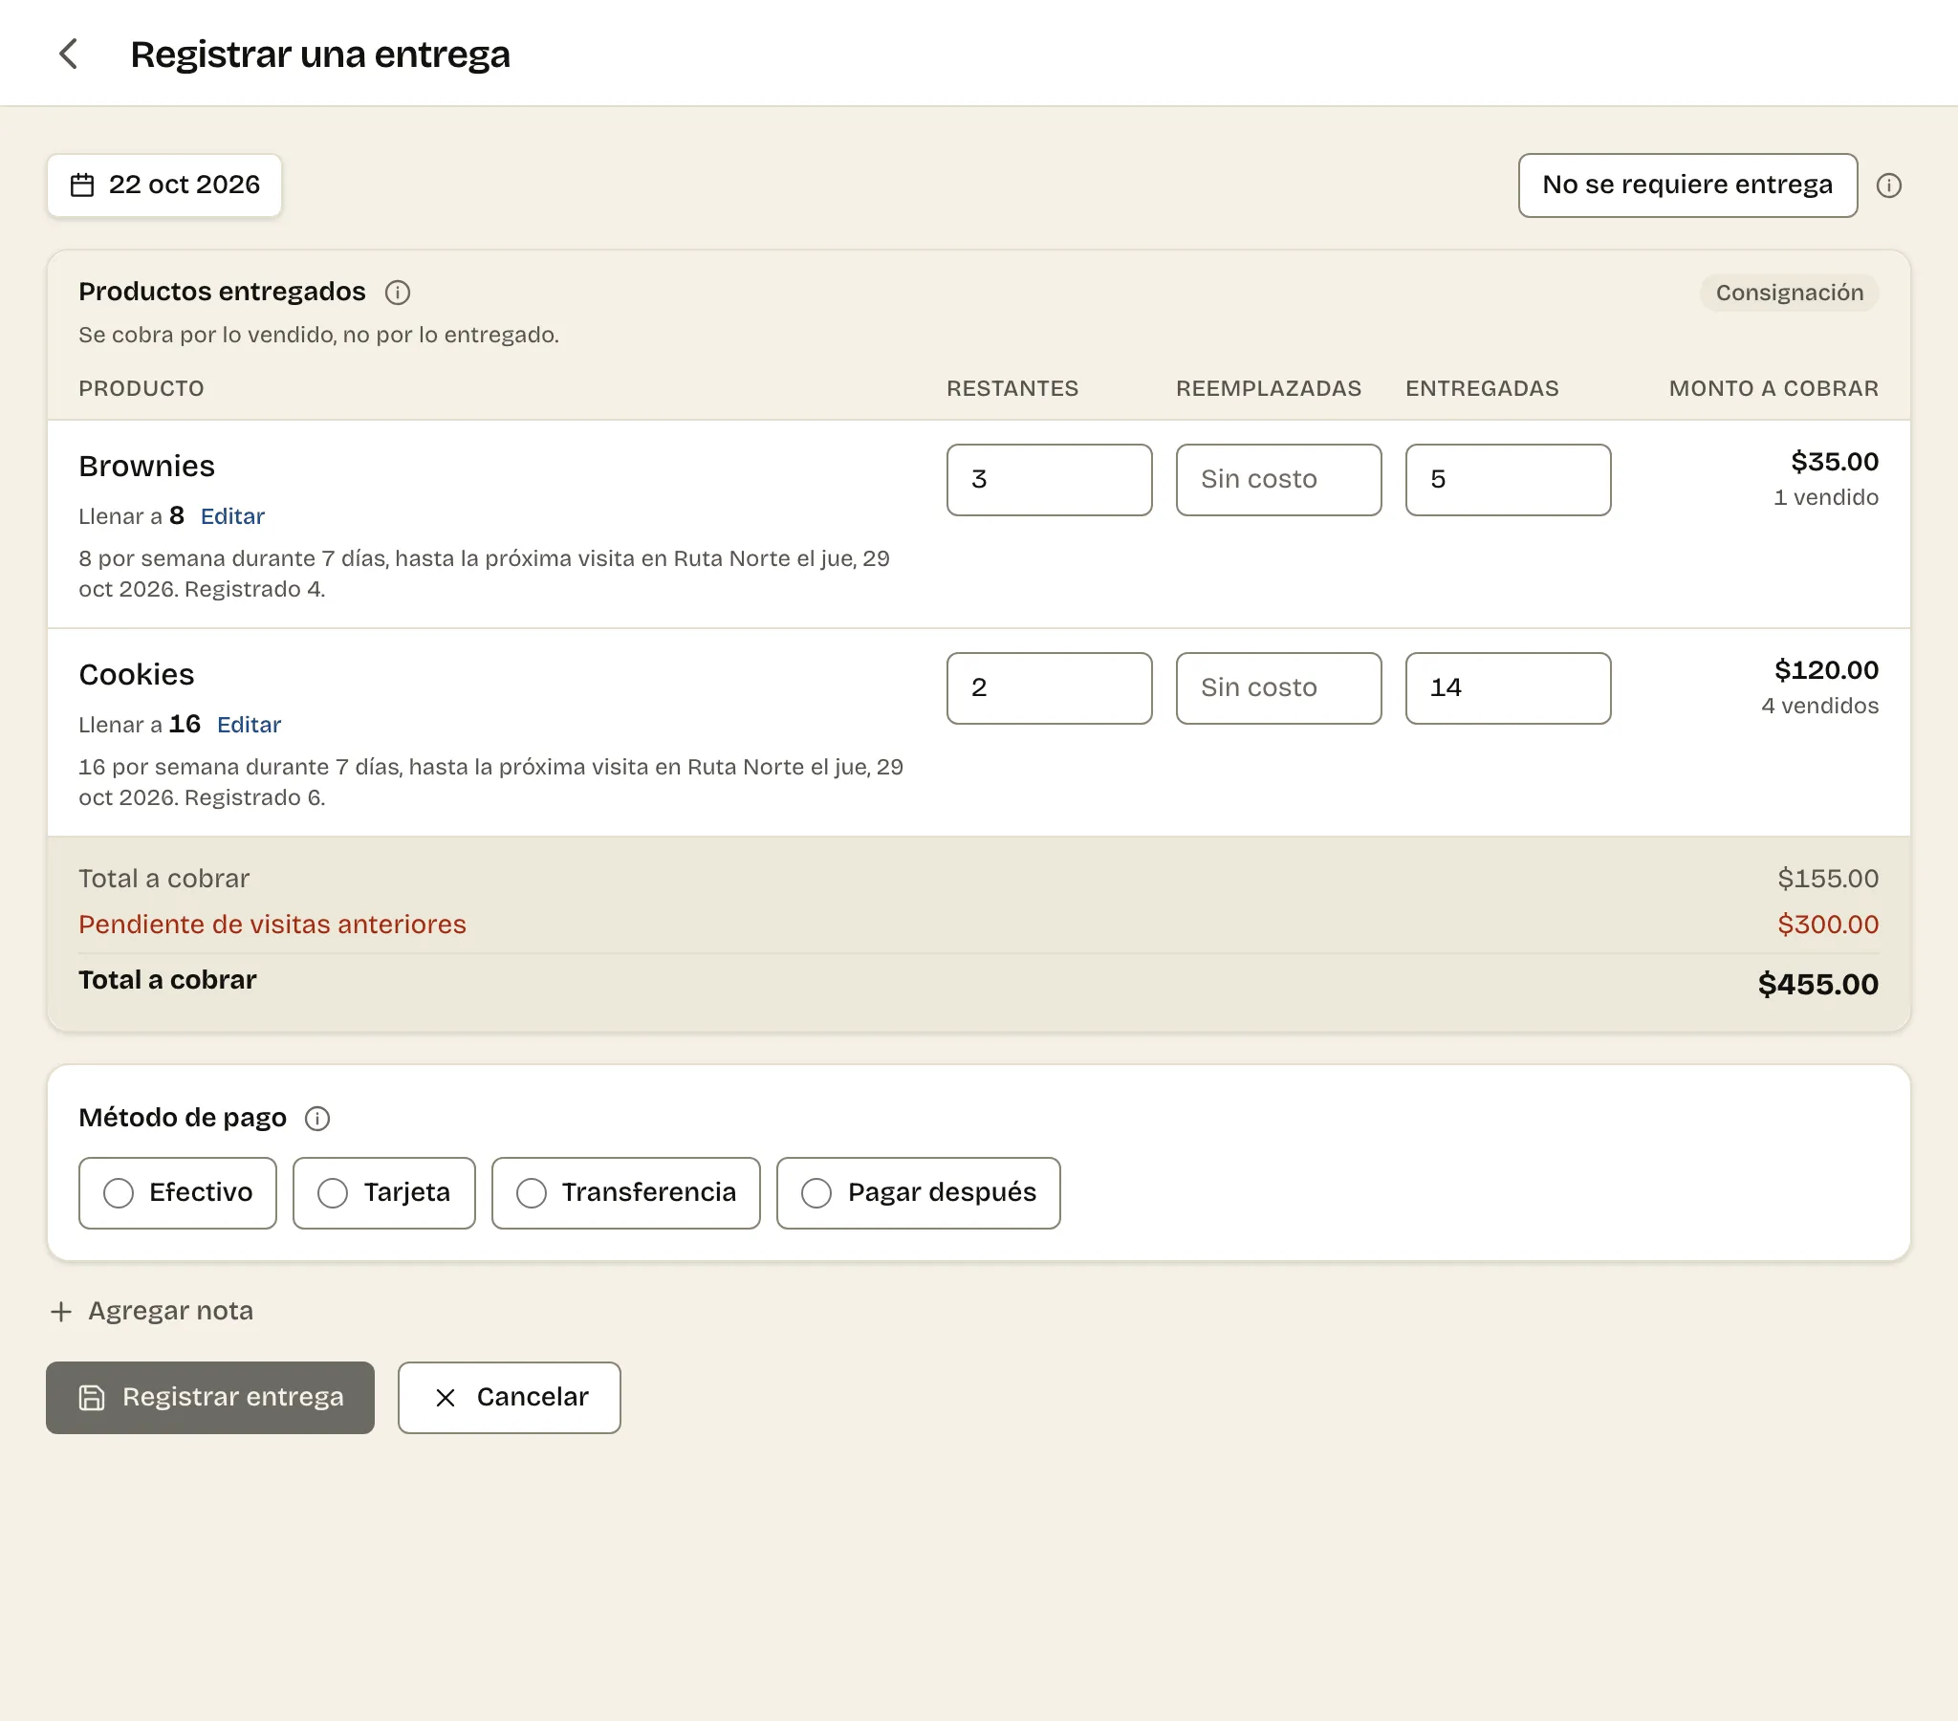Click the 4 vendidos label
The width and height of the screenshot is (1958, 1721).
click(x=1819, y=707)
